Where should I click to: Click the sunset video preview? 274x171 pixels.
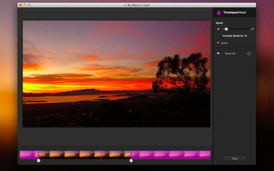[x=116, y=74]
